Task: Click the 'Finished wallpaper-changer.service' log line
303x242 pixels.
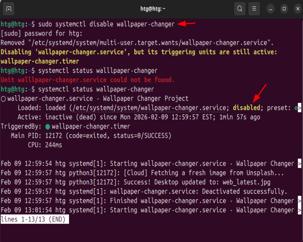Action: [x=151, y=201]
